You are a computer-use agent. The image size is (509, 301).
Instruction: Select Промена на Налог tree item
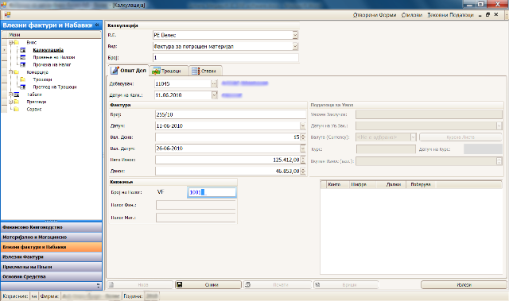tap(52, 65)
